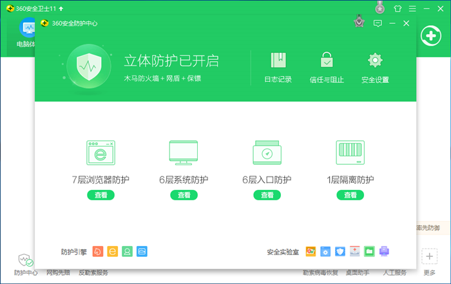Open hamburger main menu in 360安全卫士
This screenshot has height=284, width=451.
click(x=412, y=8)
